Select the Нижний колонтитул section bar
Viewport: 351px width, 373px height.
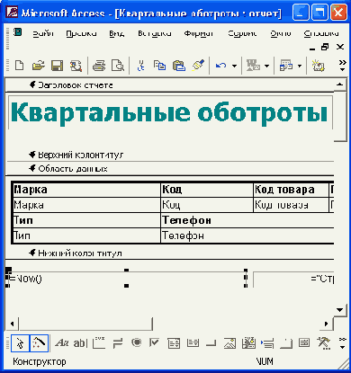point(169,253)
